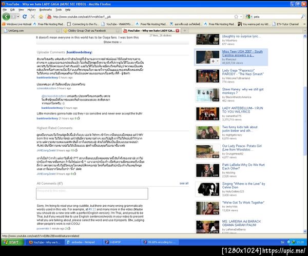Open the File menu

[x=5, y=10]
